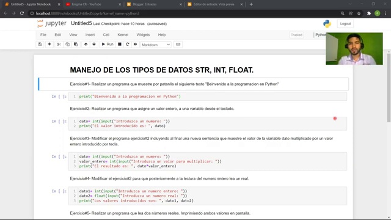Click the Logout button

(x=345, y=24)
